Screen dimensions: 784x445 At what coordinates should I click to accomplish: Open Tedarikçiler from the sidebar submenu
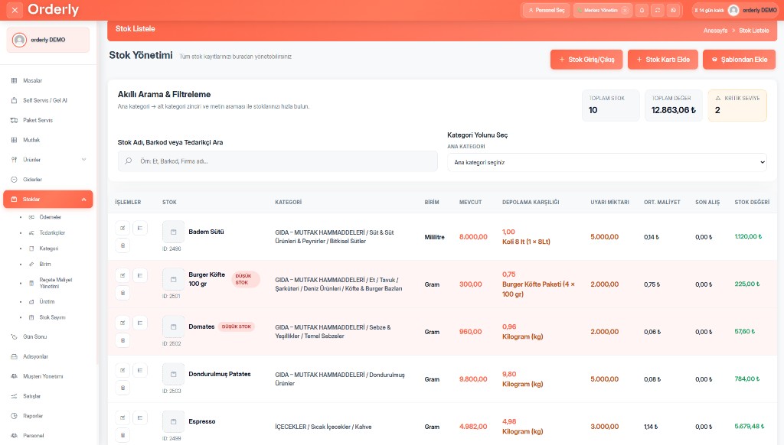[x=51, y=232]
